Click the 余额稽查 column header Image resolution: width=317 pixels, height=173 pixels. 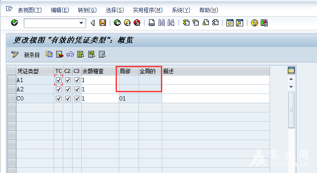100,71
